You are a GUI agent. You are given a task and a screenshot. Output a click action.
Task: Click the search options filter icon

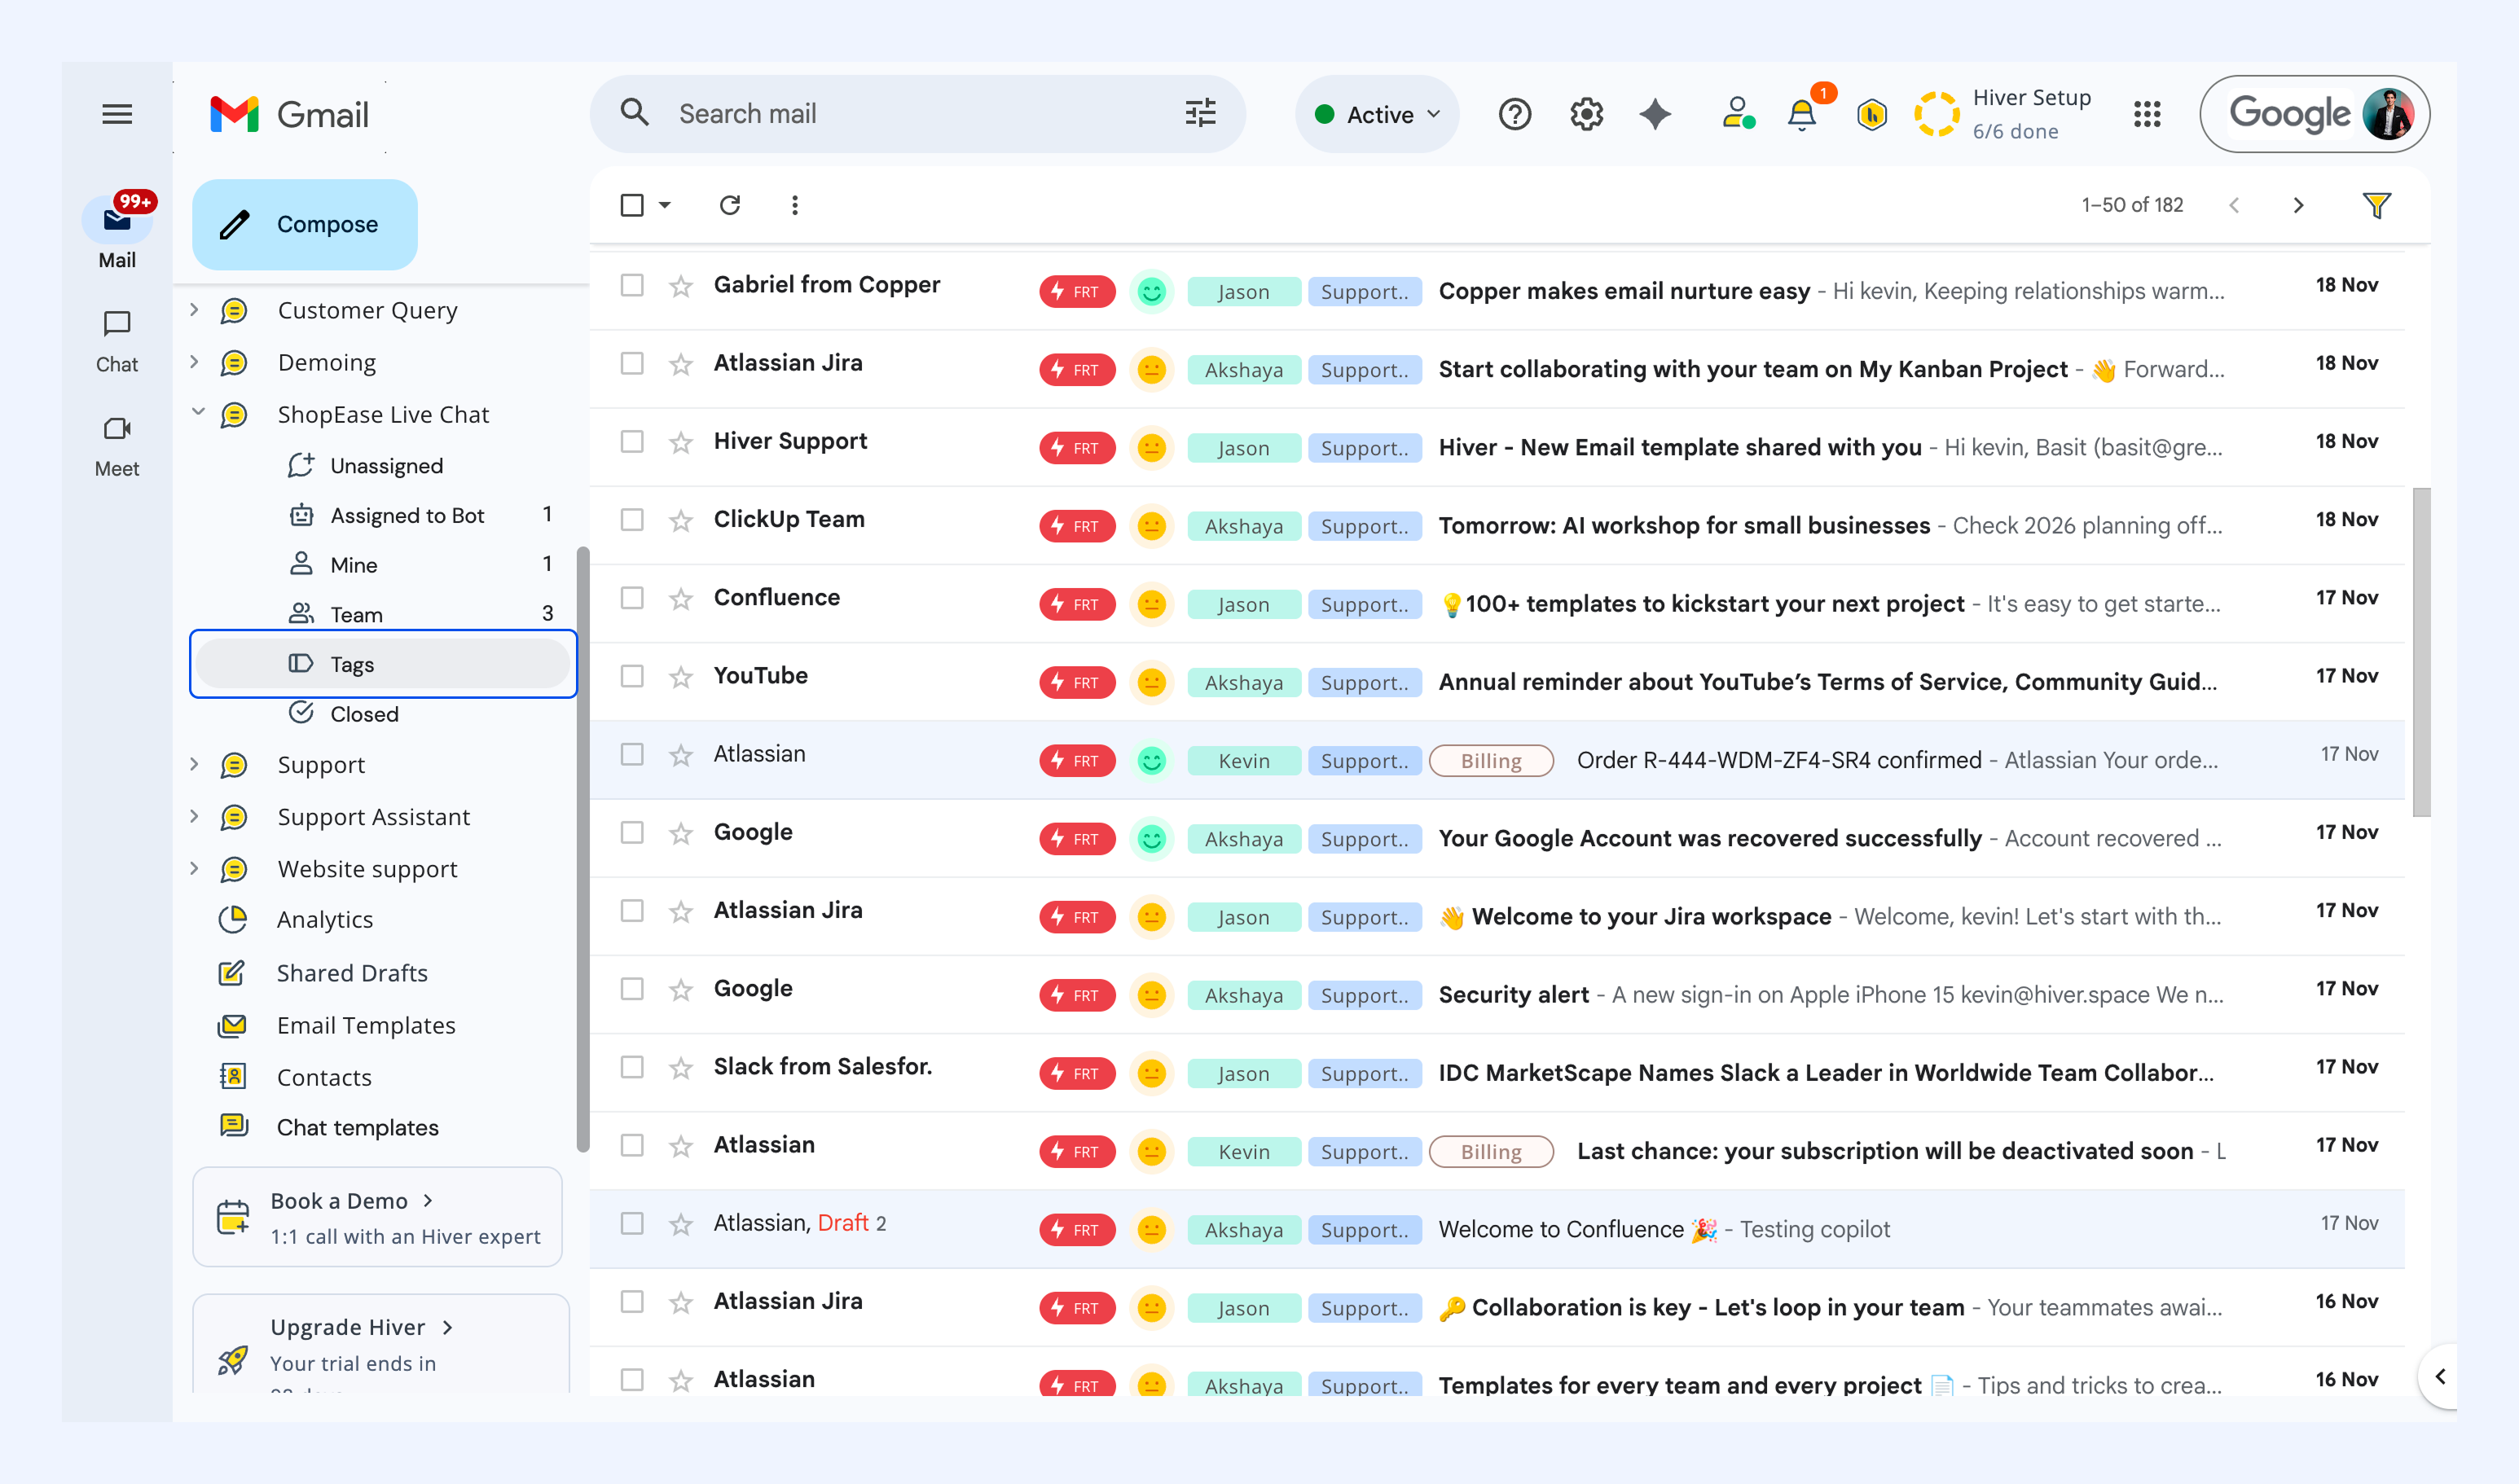(1200, 113)
